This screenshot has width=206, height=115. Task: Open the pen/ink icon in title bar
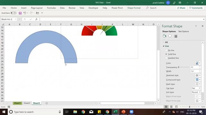point(174,3)
